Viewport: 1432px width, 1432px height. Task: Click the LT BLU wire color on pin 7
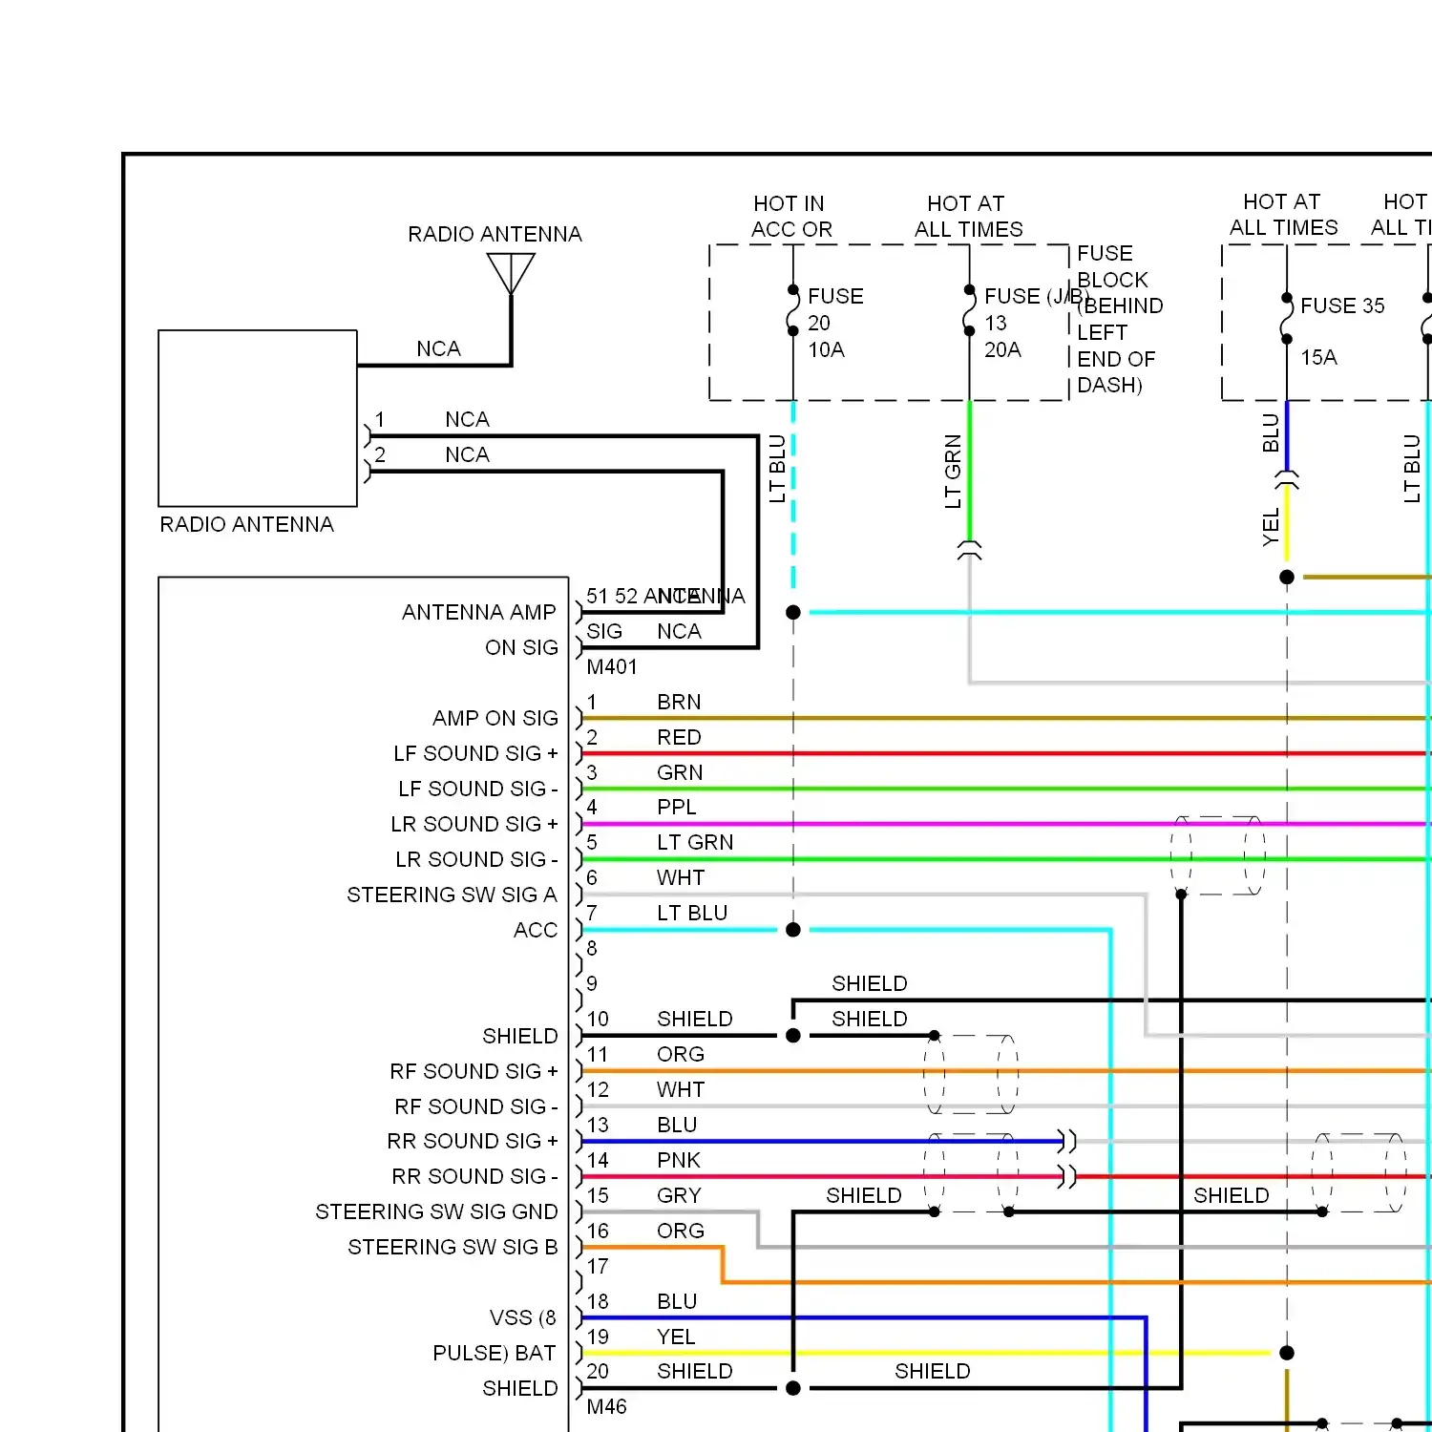point(692,913)
